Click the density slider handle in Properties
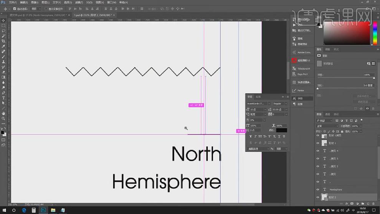The image size is (380, 214). click(x=374, y=78)
